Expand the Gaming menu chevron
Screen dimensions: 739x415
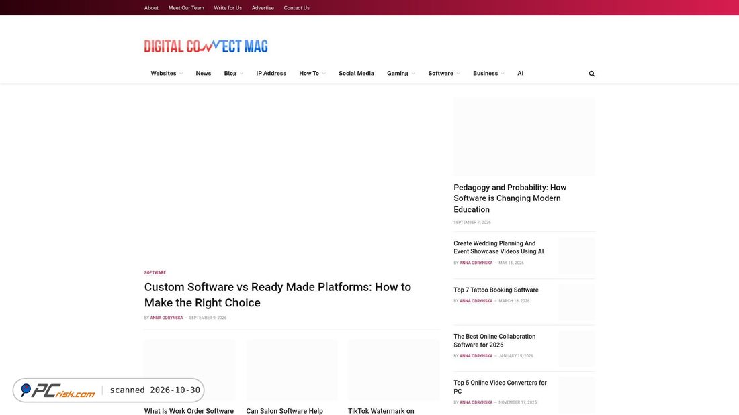(x=413, y=74)
